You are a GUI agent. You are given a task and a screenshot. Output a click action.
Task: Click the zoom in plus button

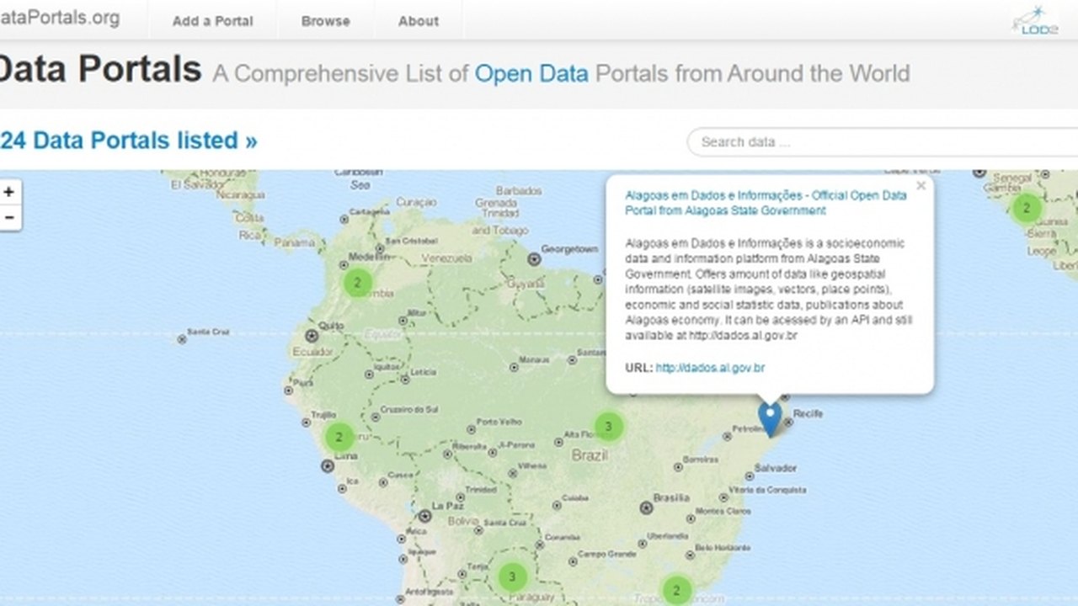pos(9,192)
